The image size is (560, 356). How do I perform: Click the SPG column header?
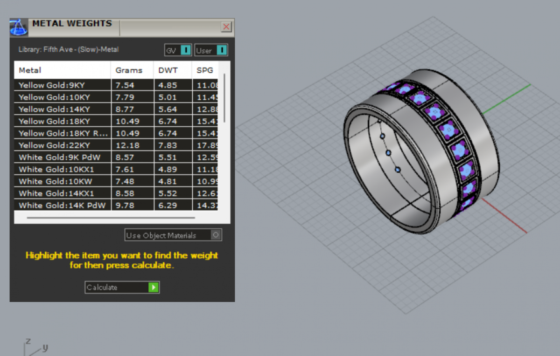tap(205, 70)
